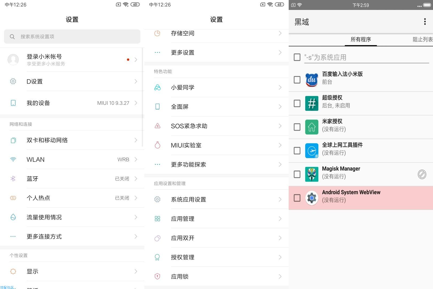Check the box beside the filter field
Screen dimensions: 433x289
[x=297, y=57]
